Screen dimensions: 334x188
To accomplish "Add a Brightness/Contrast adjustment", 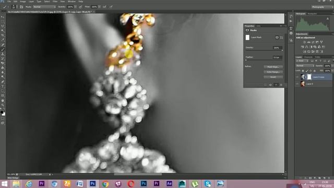I will point(304,42).
